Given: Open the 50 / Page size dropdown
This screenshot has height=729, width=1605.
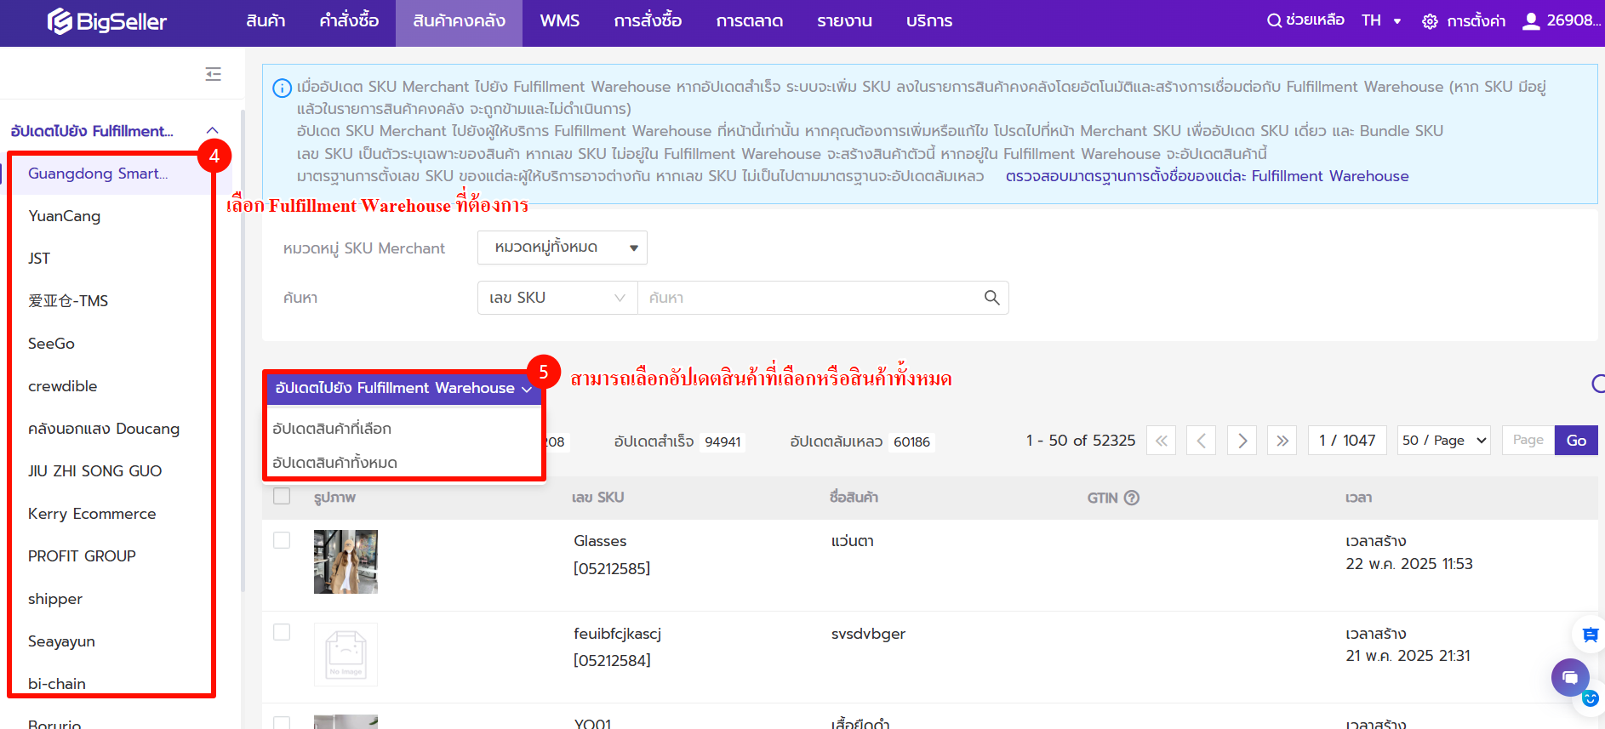Looking at the screenshot, I should (1443, 441).
